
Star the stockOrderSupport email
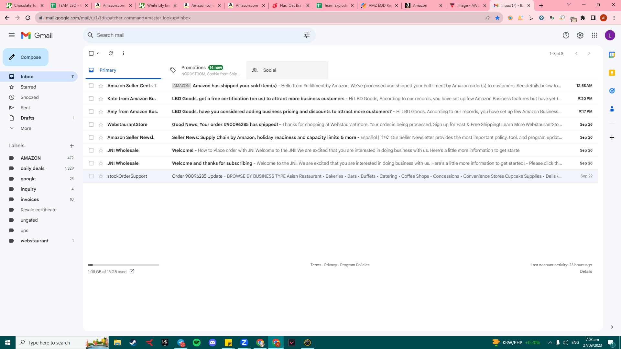[x=101, y=176]
